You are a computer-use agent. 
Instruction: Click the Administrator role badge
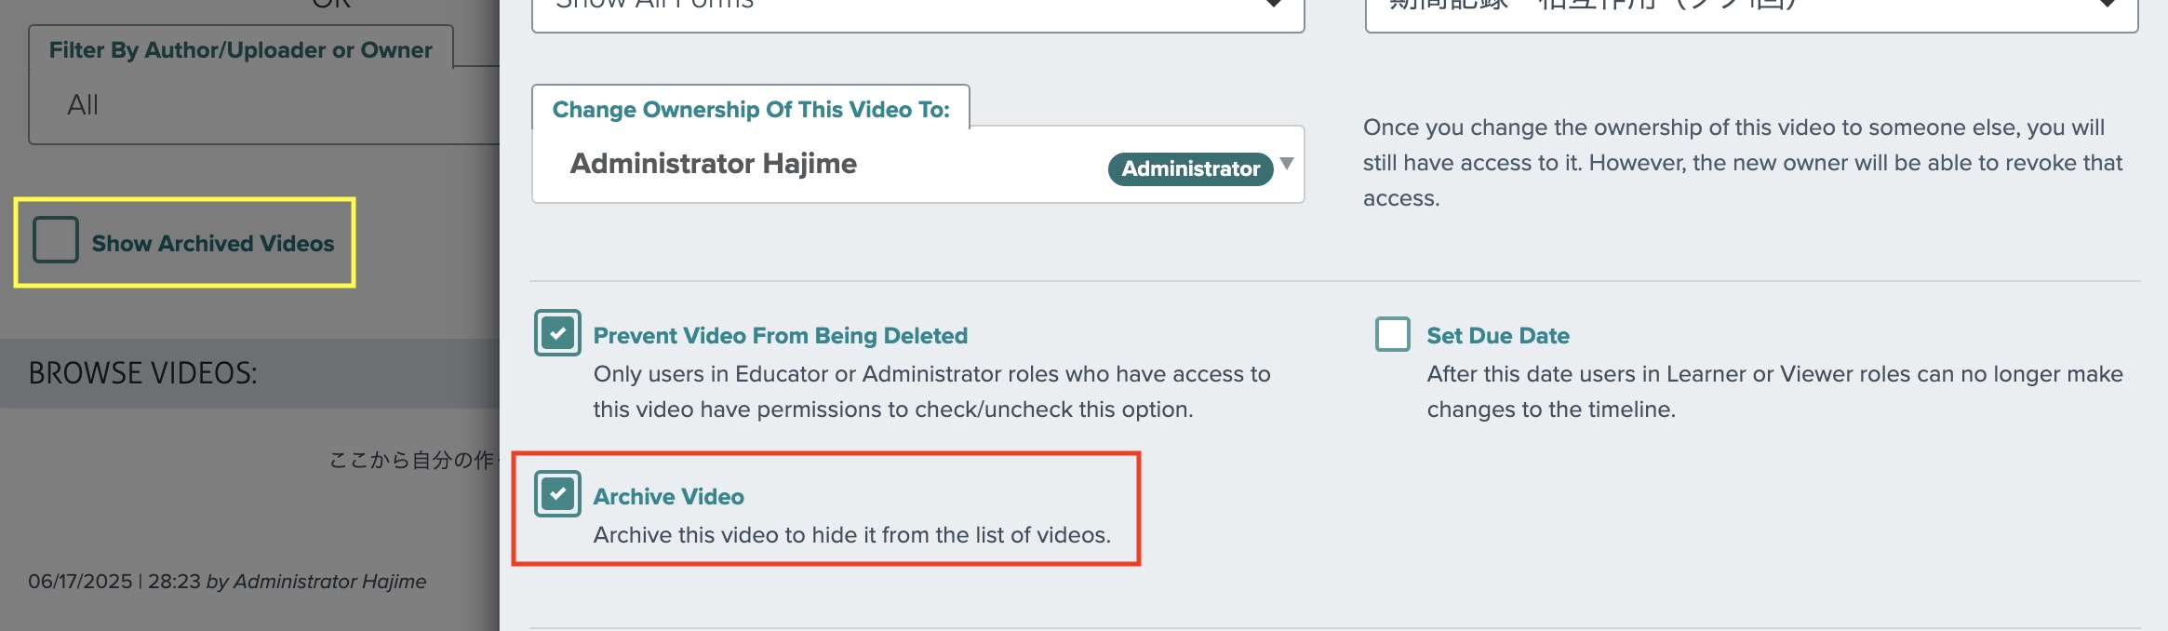(x=1190, y=168)
